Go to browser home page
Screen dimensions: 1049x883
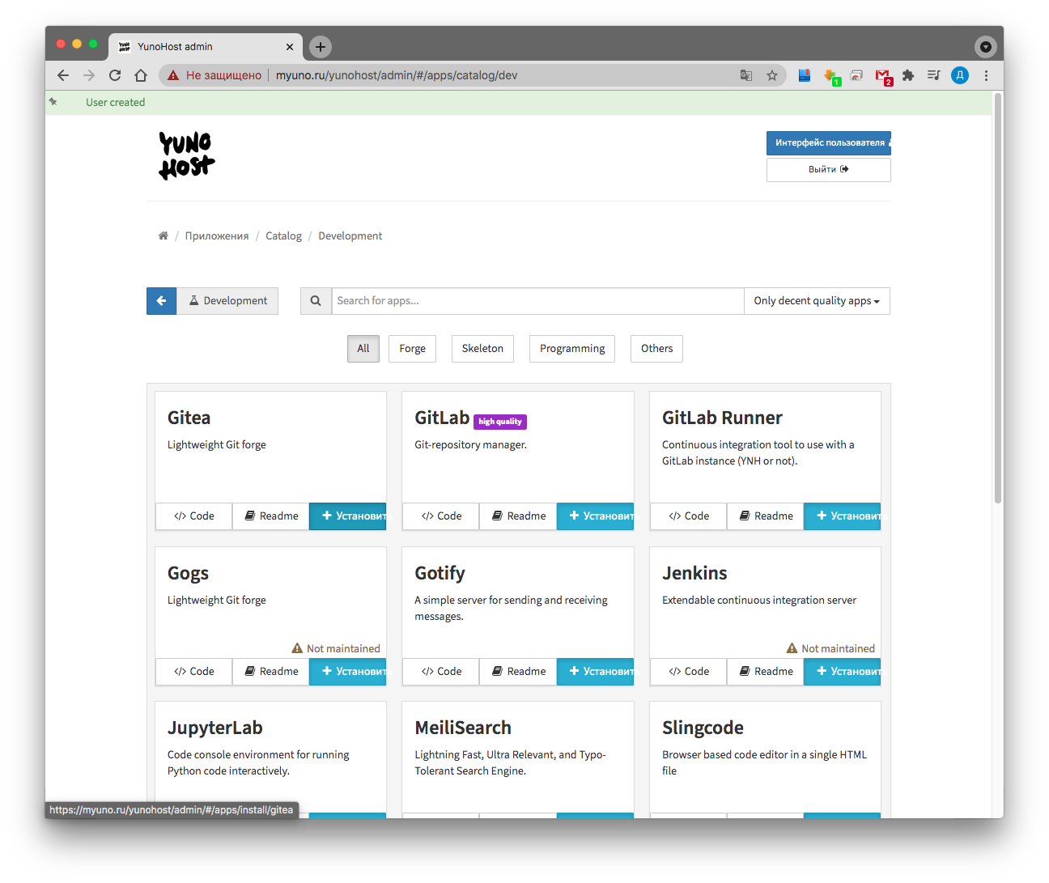pos(141,75)
